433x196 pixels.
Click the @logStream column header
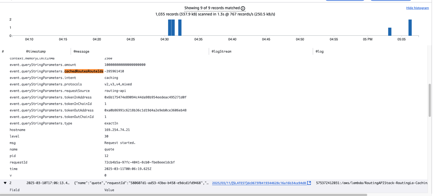221,52
